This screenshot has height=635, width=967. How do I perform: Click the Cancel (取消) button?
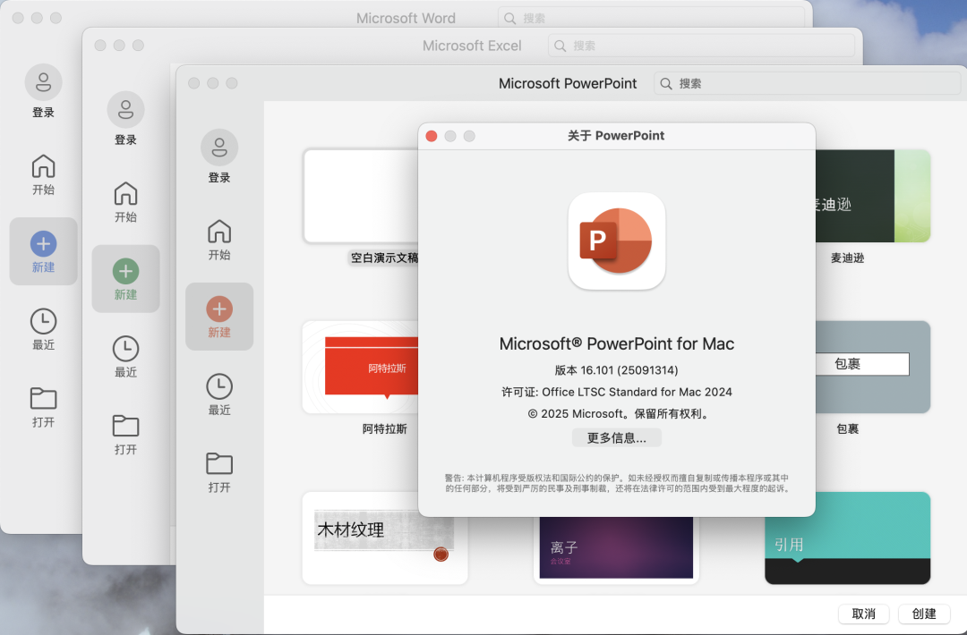tap(863, 614)
